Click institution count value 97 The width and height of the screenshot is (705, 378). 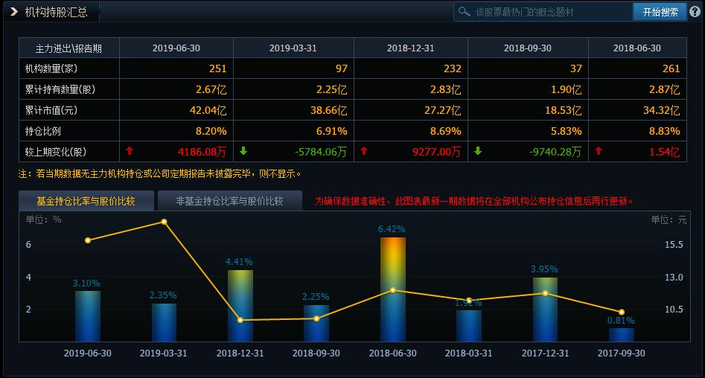tap(342, 68)
